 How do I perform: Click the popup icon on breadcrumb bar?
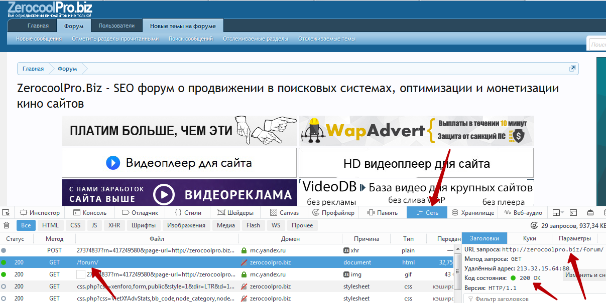pos(572,68)
